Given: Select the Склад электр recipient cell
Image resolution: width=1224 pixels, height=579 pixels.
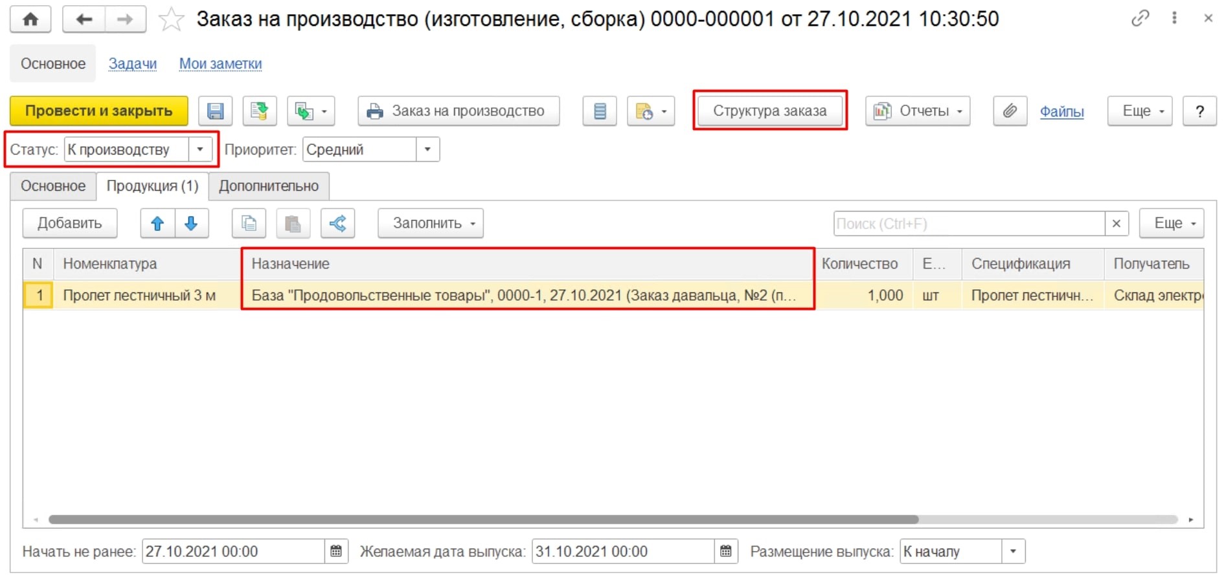Looking at the screenshot, I should click(x=1154, y=296).
